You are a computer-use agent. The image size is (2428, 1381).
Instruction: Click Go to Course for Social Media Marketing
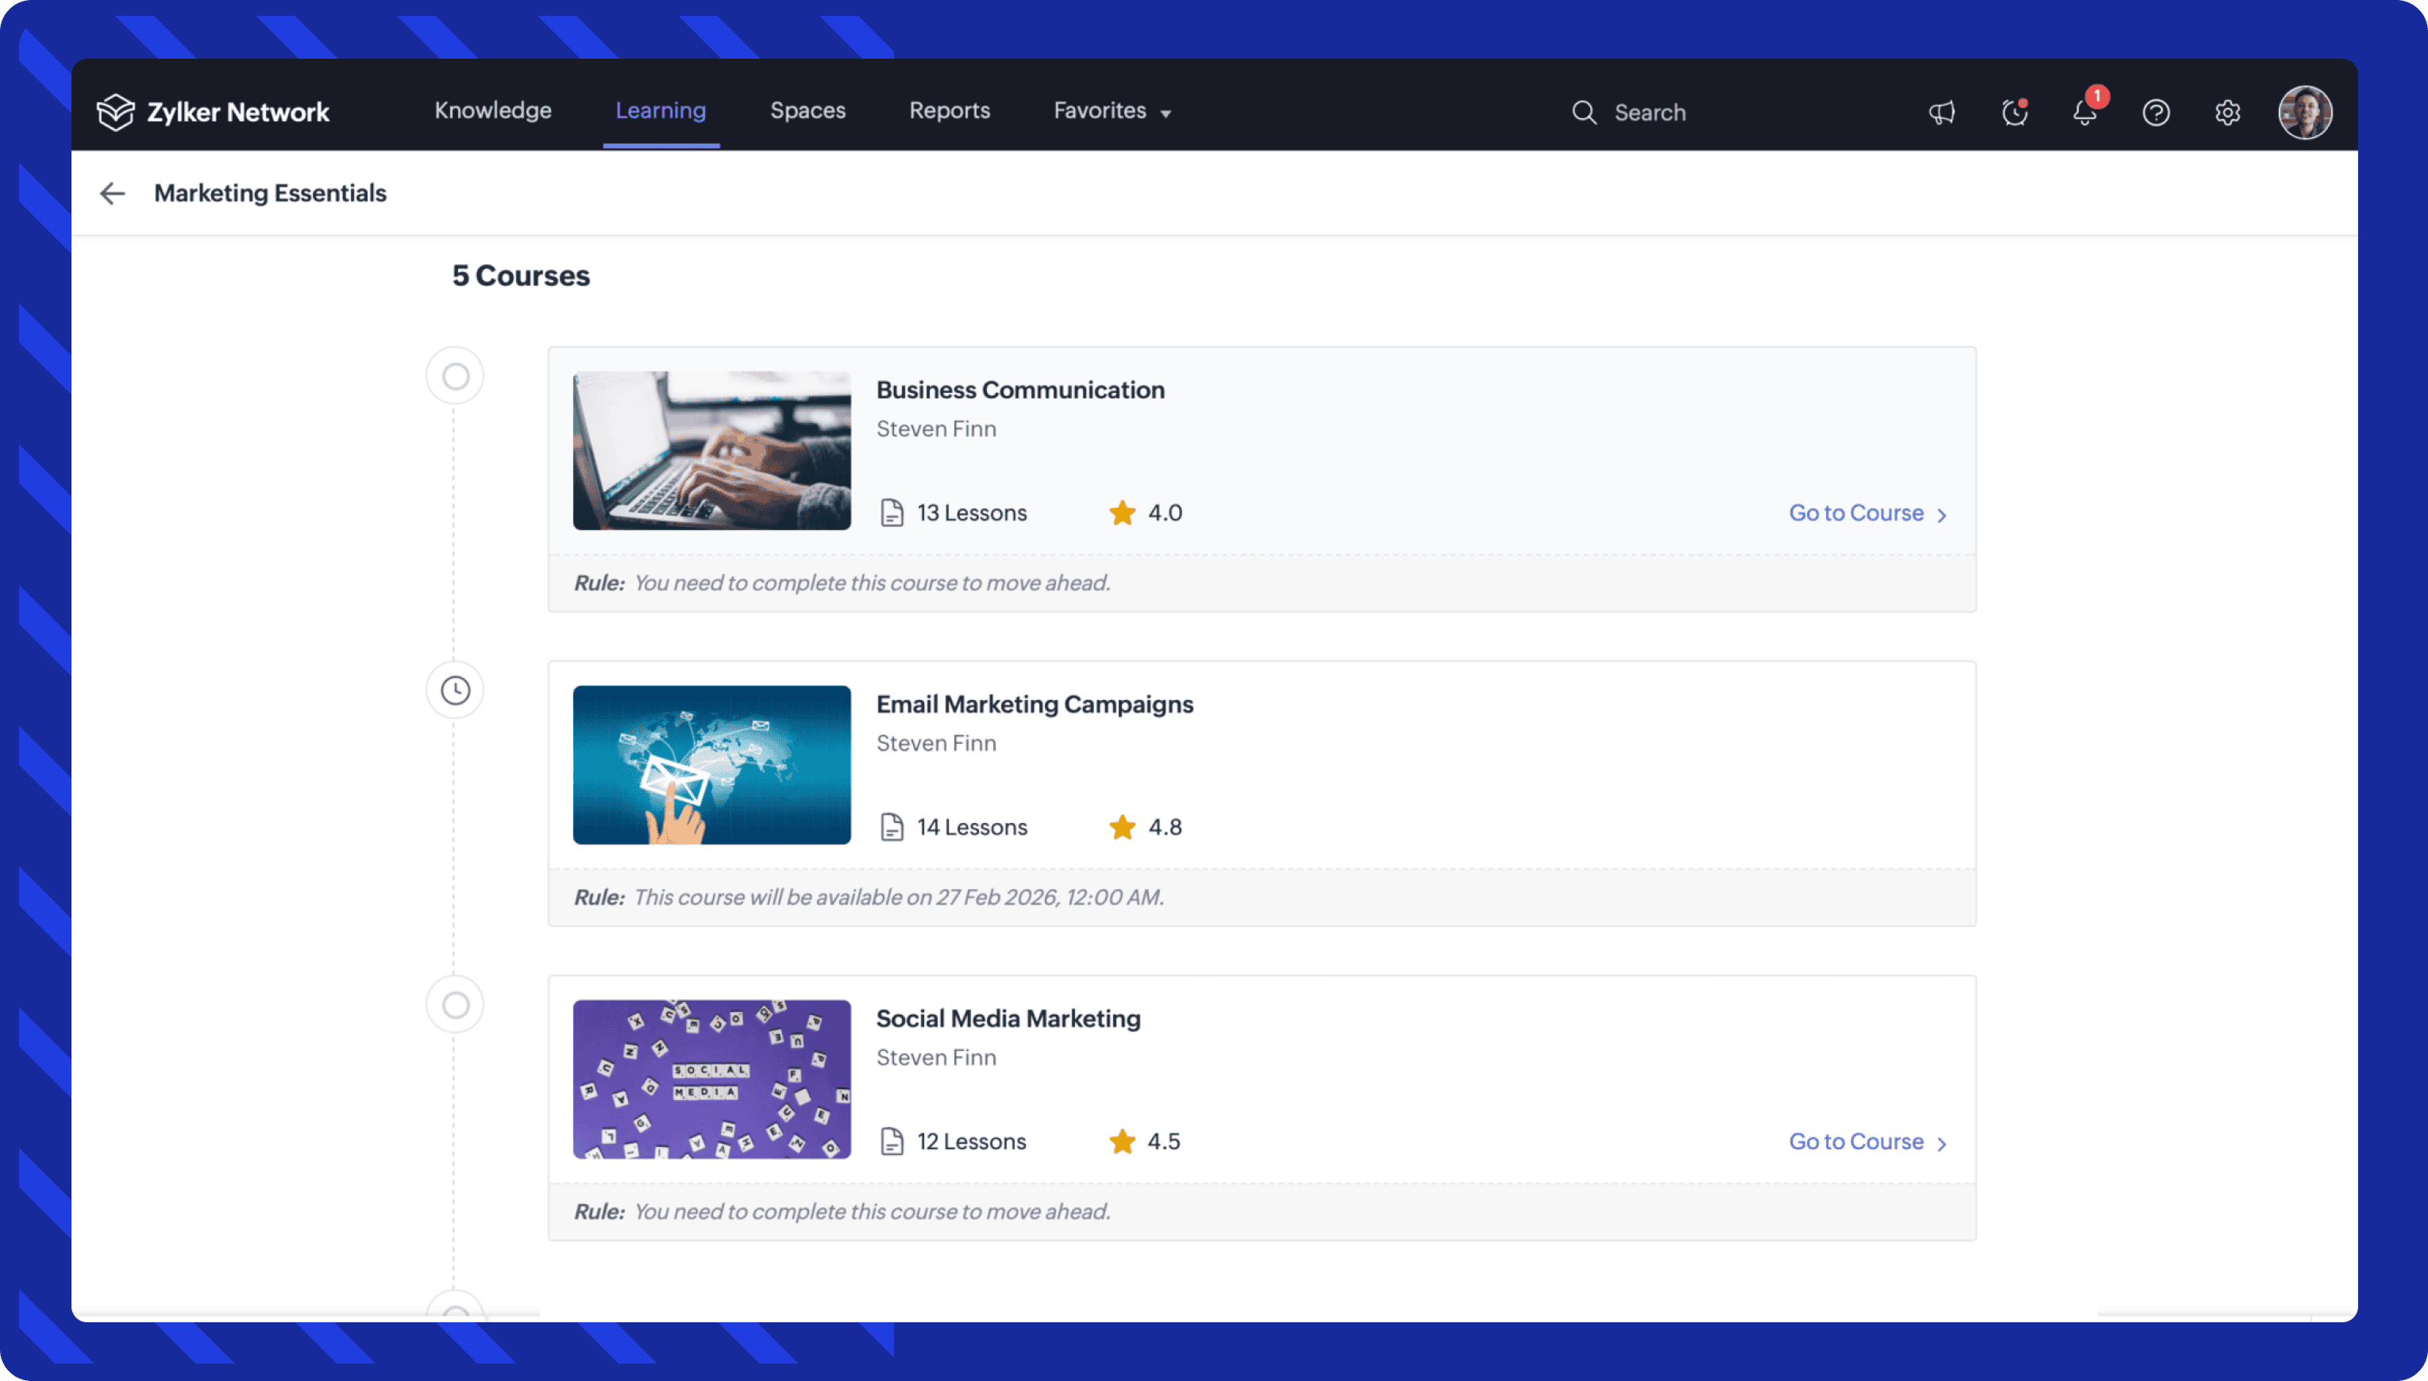[1867, 1142]
